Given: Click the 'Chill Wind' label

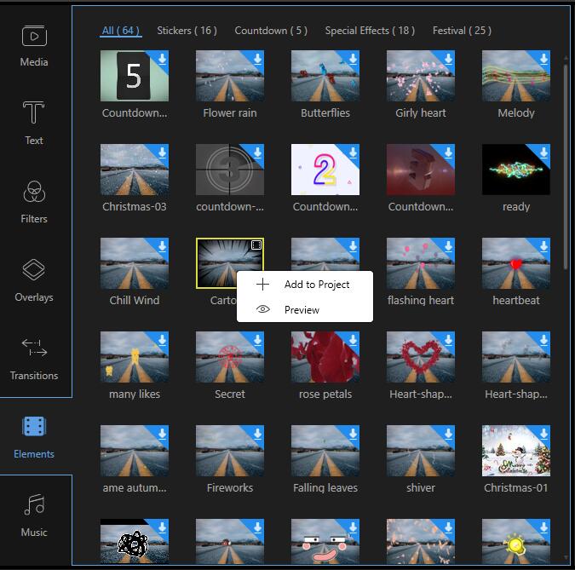Looking at the screenshot, I should coord(135,300).
